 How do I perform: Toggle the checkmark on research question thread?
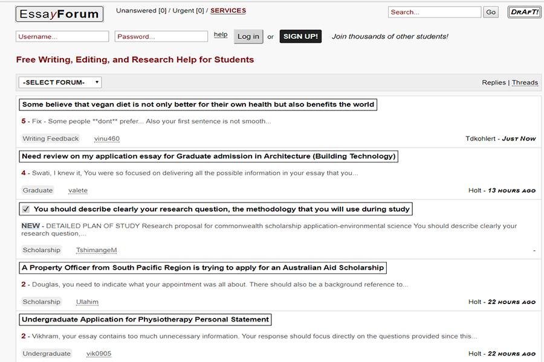tap(25, 209)
